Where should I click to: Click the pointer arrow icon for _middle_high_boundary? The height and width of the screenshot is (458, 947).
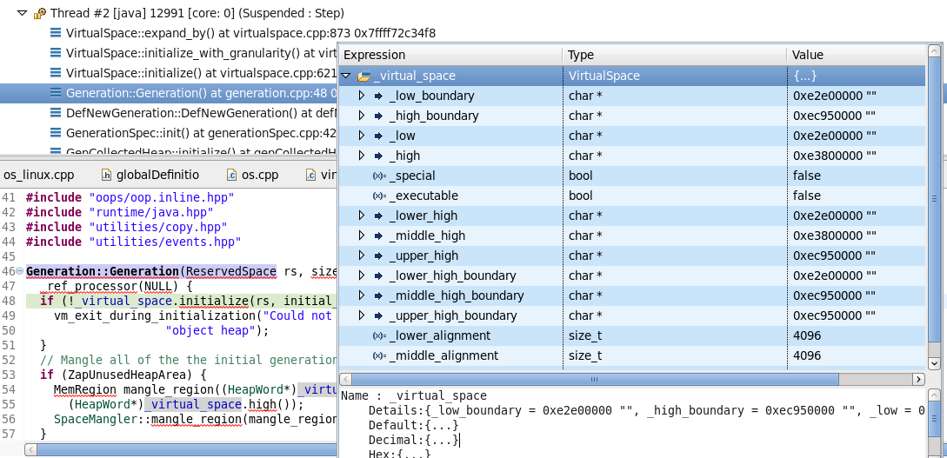(378, 295)
